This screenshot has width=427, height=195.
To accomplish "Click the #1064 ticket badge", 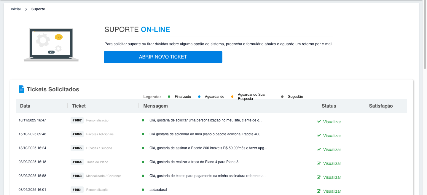I will pos(77,162).
